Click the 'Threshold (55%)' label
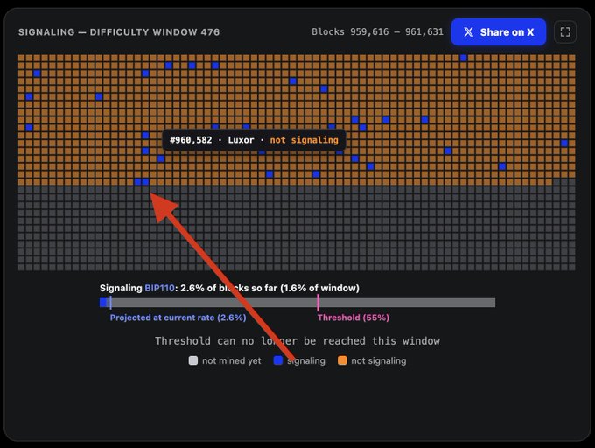Image resolution: width=595 pixels, height=448 pixels. (353, 318)
